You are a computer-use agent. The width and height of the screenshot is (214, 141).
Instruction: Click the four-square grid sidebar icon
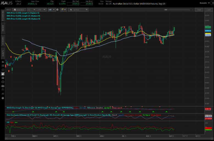(x=3, y=78)
